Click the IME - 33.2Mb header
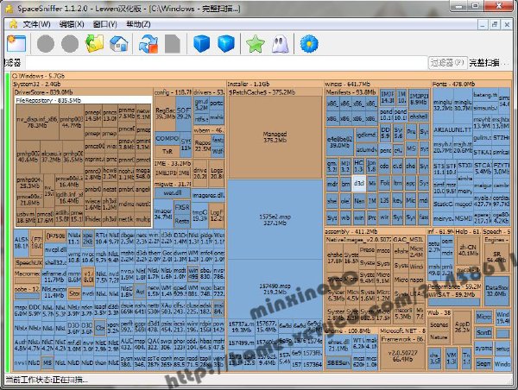Image resolution: width=518 pixels, height=390 pixels. [x=173, y=163]
